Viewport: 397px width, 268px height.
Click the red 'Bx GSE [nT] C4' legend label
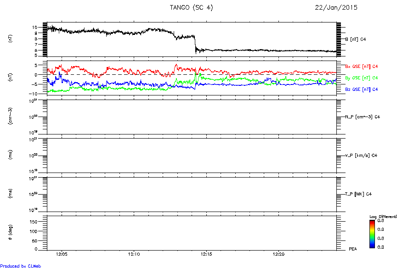362,67
